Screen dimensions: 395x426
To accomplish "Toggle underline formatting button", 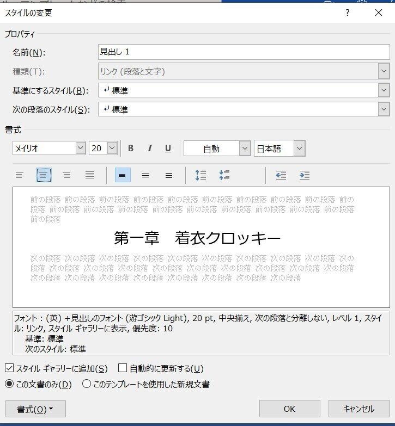I will (168, 149).
